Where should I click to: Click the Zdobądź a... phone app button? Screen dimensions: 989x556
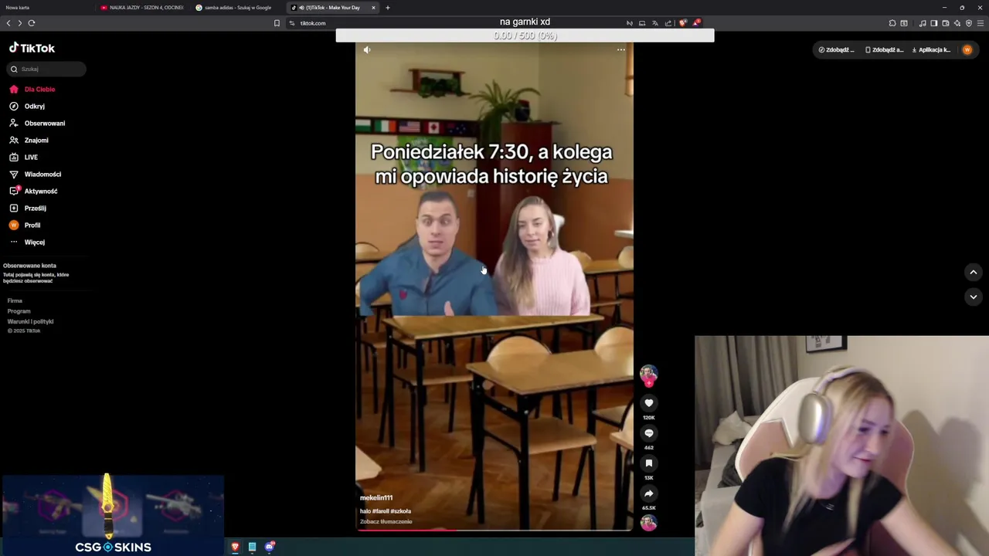(x=884, y=49)
